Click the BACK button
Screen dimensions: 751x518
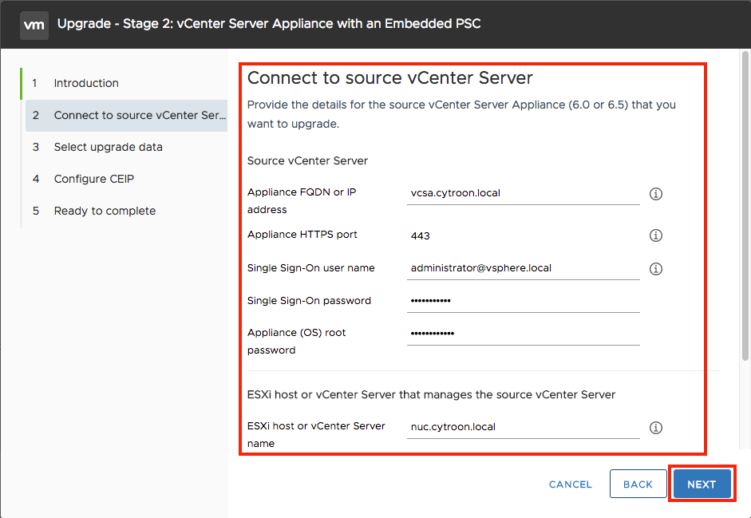point(638,484)
